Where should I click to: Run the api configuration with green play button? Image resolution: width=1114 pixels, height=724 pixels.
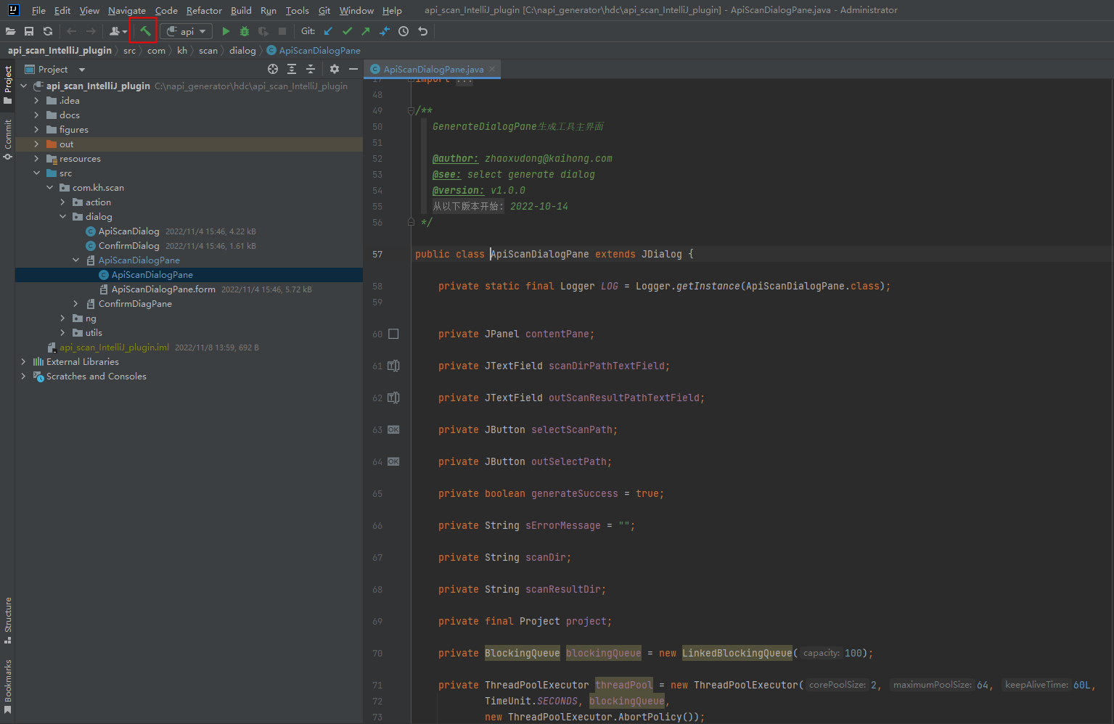tap(226, 31)
